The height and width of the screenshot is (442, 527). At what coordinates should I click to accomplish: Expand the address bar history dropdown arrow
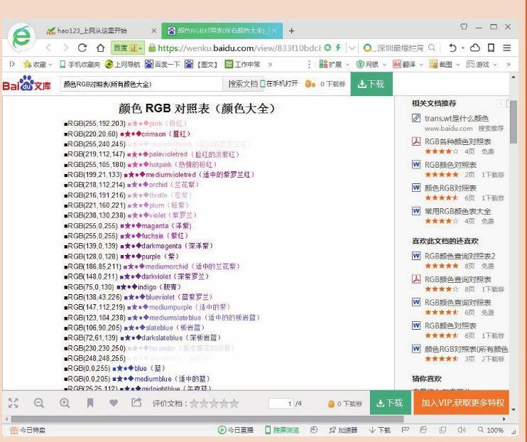click(352, 48)
